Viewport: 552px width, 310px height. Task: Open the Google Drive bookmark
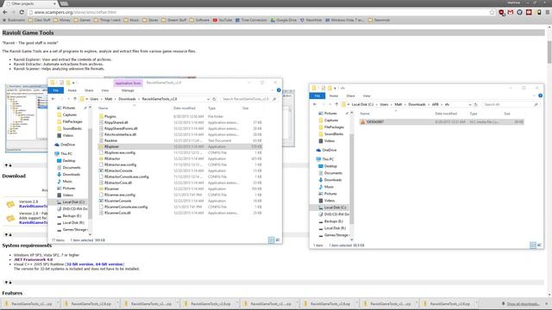click(x=284, y=20)
